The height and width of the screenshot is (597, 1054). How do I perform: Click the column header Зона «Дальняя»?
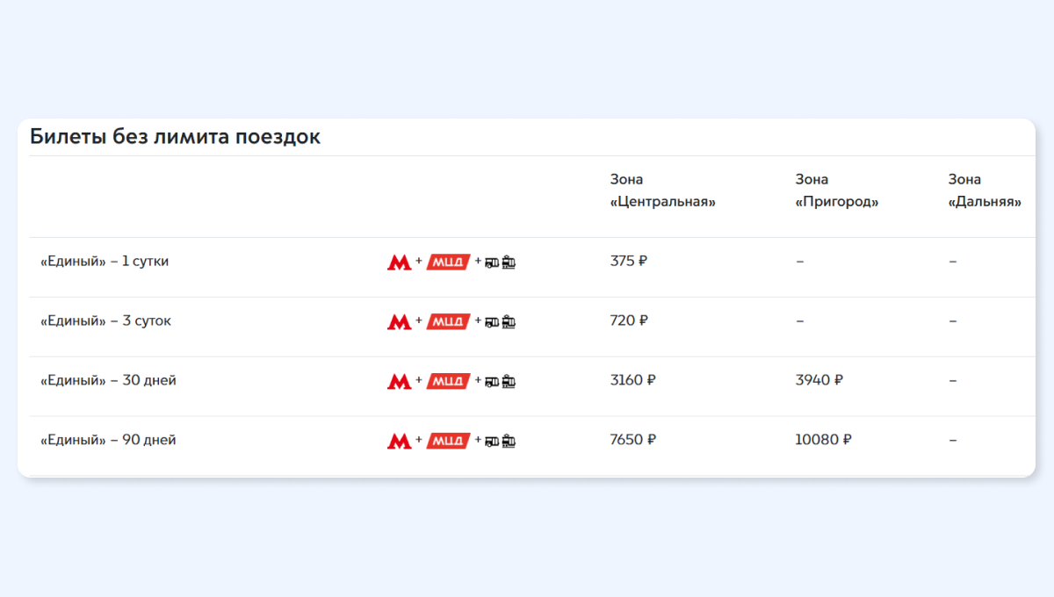(x=985, y=191)
